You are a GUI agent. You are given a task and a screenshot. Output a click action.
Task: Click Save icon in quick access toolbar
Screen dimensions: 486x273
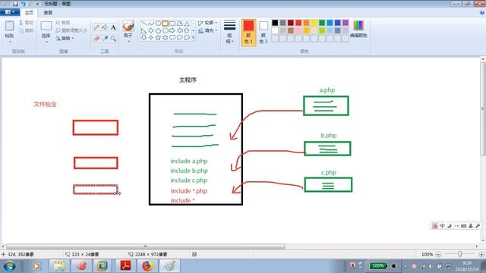click(x=15, y=4)
